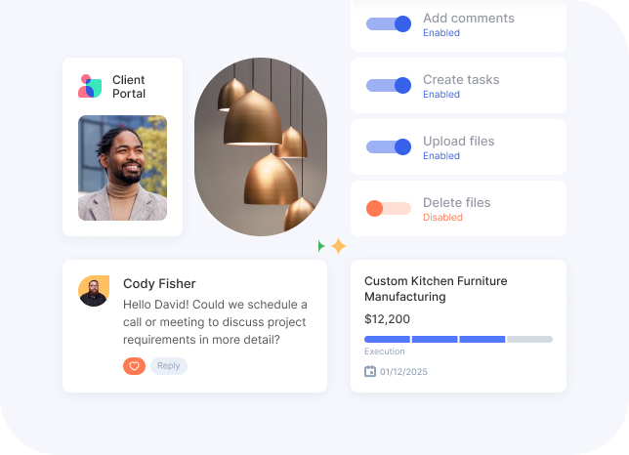Click Enabled status under Add comments
629x455 pixels.
(x=441, y=33)
